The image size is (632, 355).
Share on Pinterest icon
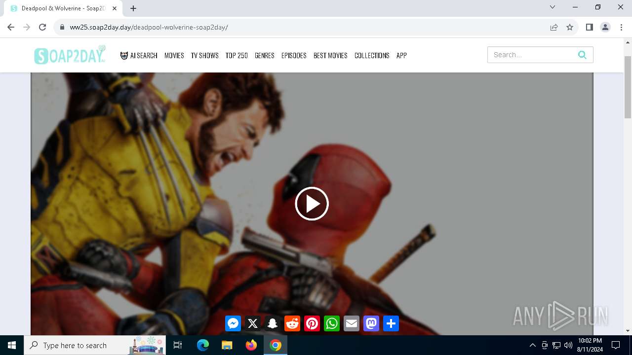pos(312,323)
